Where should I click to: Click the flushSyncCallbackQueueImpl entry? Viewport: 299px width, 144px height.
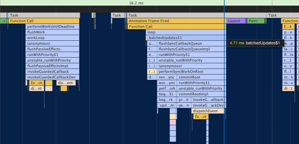(x=191, y=49)
